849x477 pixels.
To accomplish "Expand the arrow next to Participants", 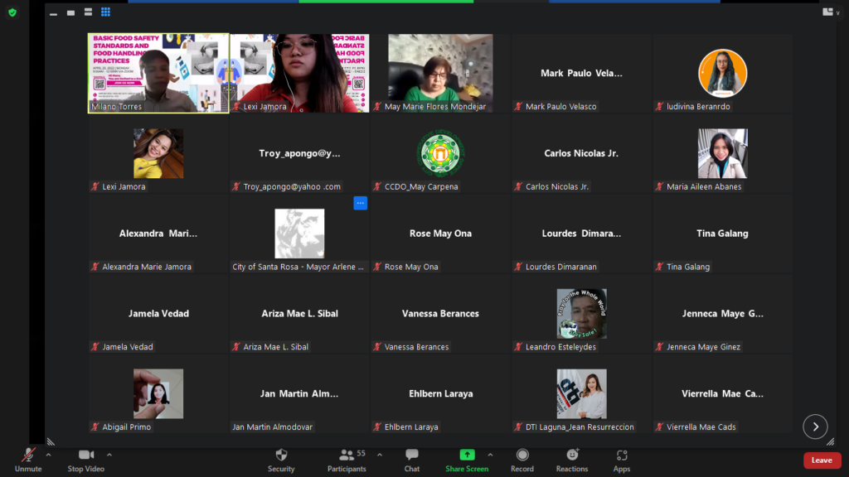I will click(380, 455).
